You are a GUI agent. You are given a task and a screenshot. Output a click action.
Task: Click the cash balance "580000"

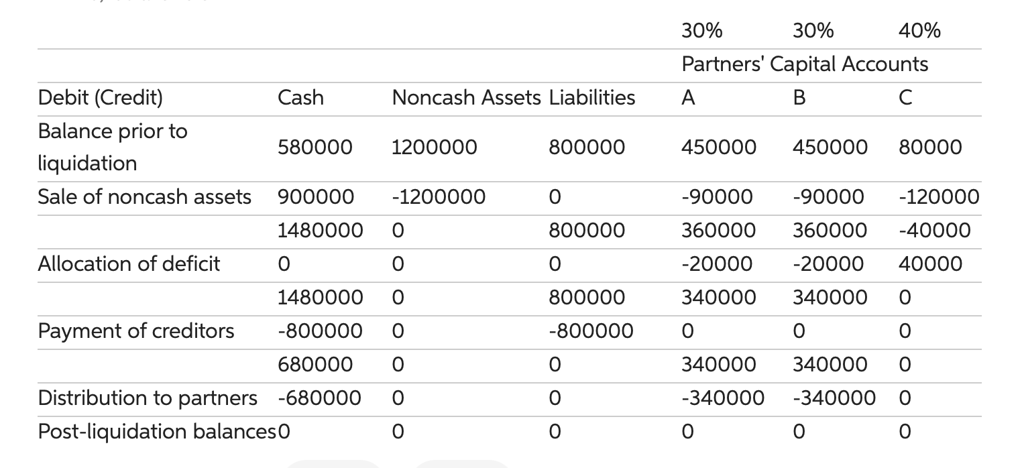(x=315, y=147)
